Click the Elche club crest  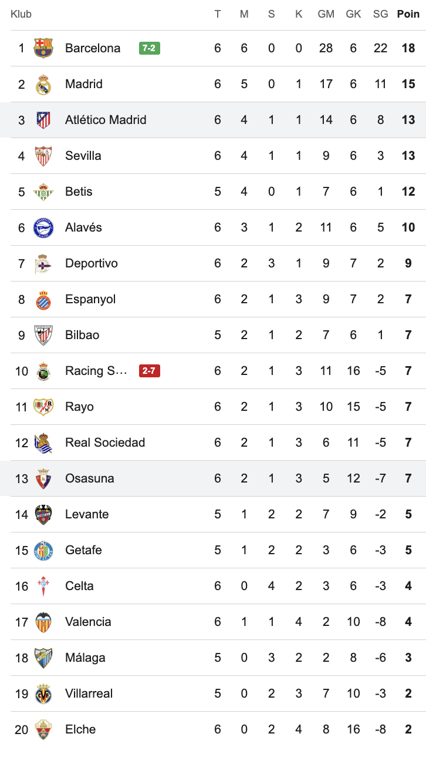click(x=43, y=729)
